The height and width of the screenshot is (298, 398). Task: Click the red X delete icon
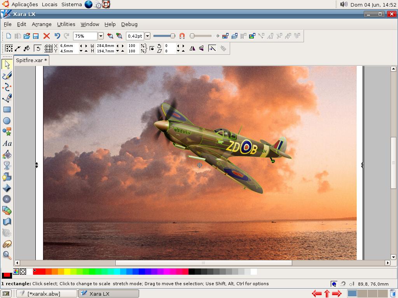[x=47, y=36]
